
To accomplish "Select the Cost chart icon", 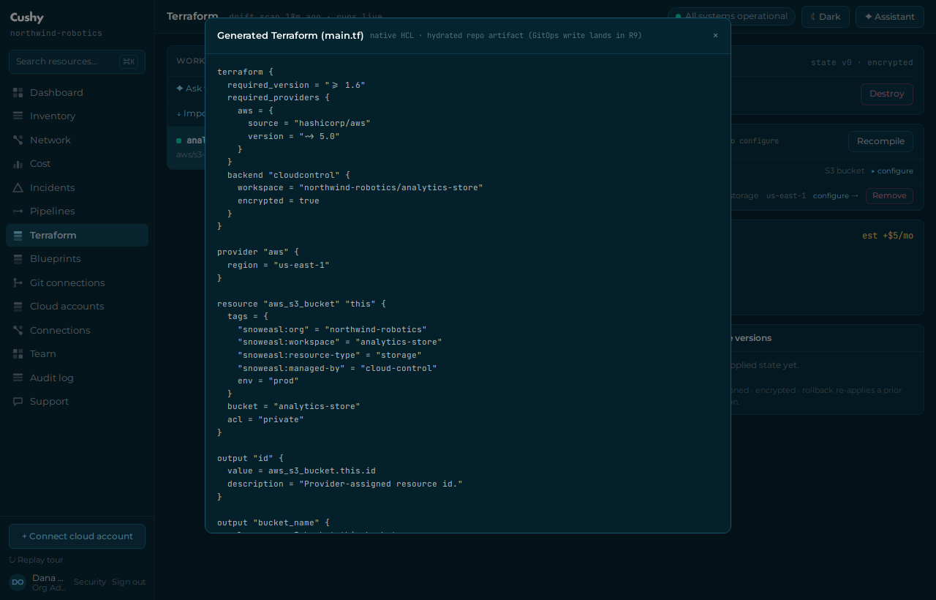I will pyautogui.click(x=18, y=164).
